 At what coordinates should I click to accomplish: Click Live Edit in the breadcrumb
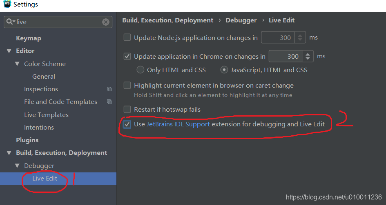pyautogui.click(x=281, y=20)
